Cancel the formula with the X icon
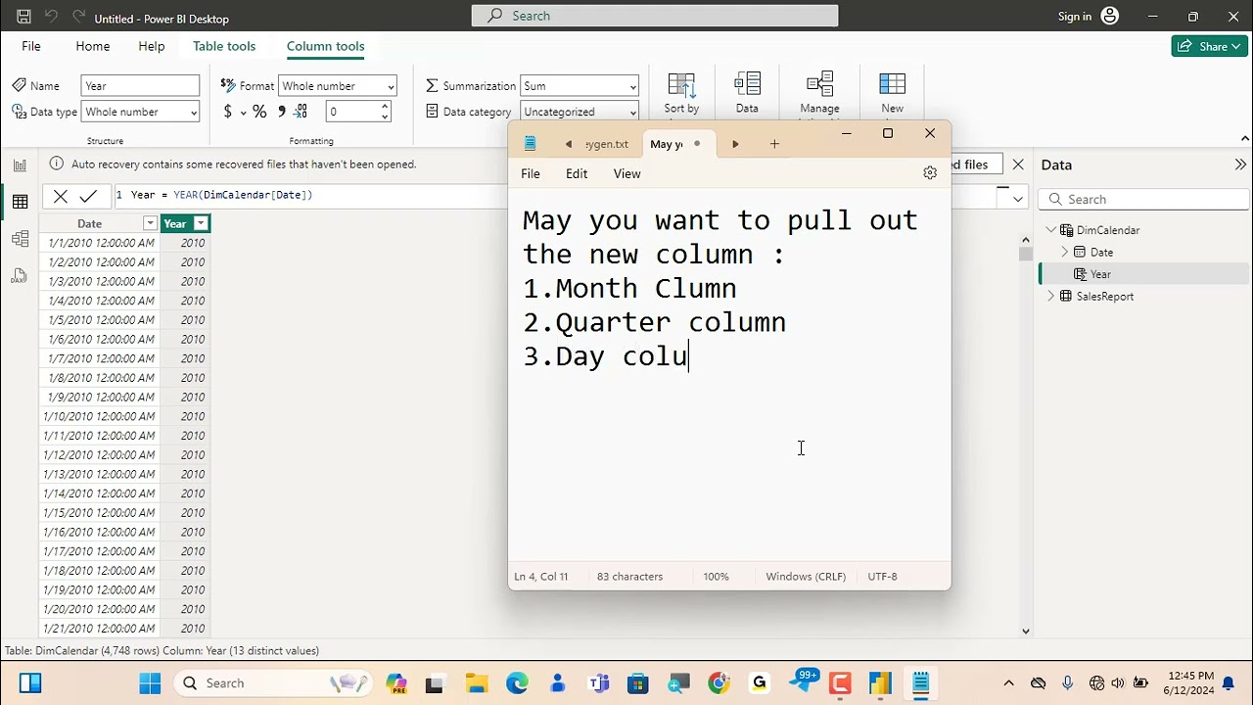Image resolution: width=1253 pixels, height=705 pixels. [x=61, y=196]
